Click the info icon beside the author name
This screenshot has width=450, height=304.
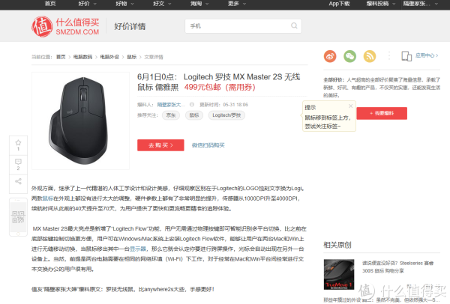coord(192,105)
